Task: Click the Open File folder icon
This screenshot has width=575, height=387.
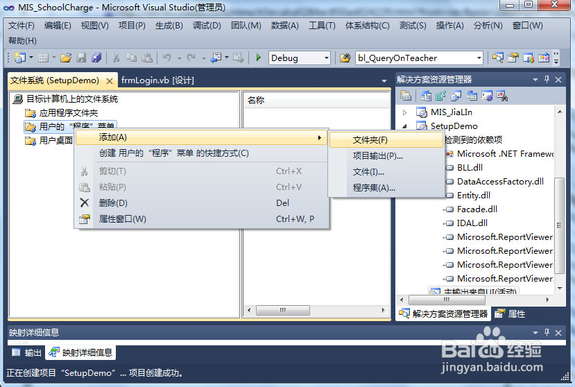Action: click(66, 58)
